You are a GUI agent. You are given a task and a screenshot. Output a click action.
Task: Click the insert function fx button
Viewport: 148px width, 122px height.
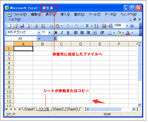click(55, 39)
